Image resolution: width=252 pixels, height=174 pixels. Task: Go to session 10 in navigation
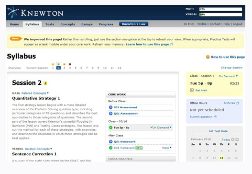click(x=105, y=68)
